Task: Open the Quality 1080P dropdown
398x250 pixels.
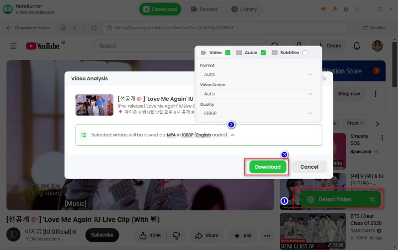Action: (x=258, y=114)
